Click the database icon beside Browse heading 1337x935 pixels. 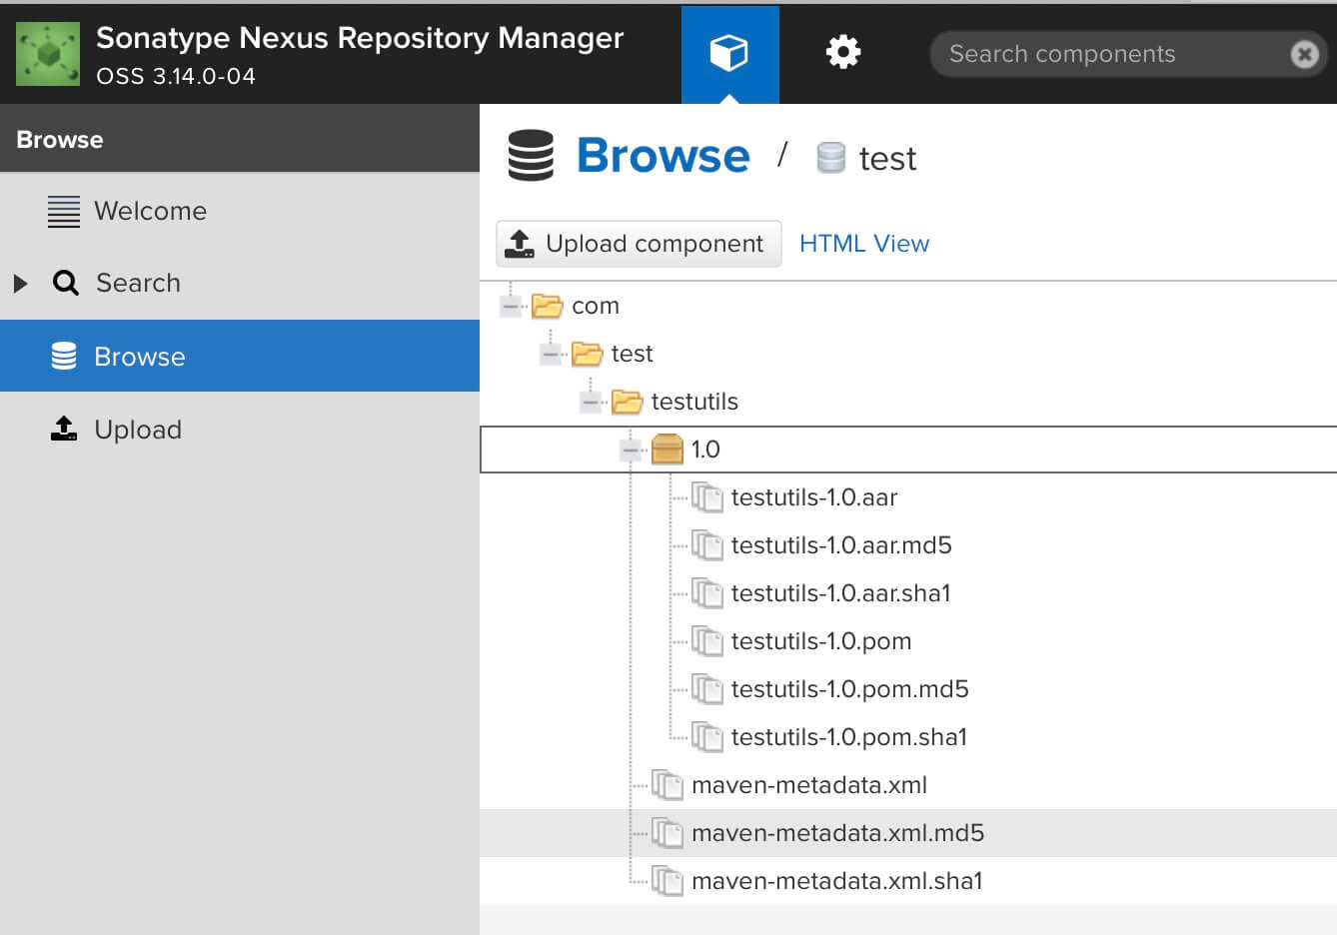click(531, 156)
